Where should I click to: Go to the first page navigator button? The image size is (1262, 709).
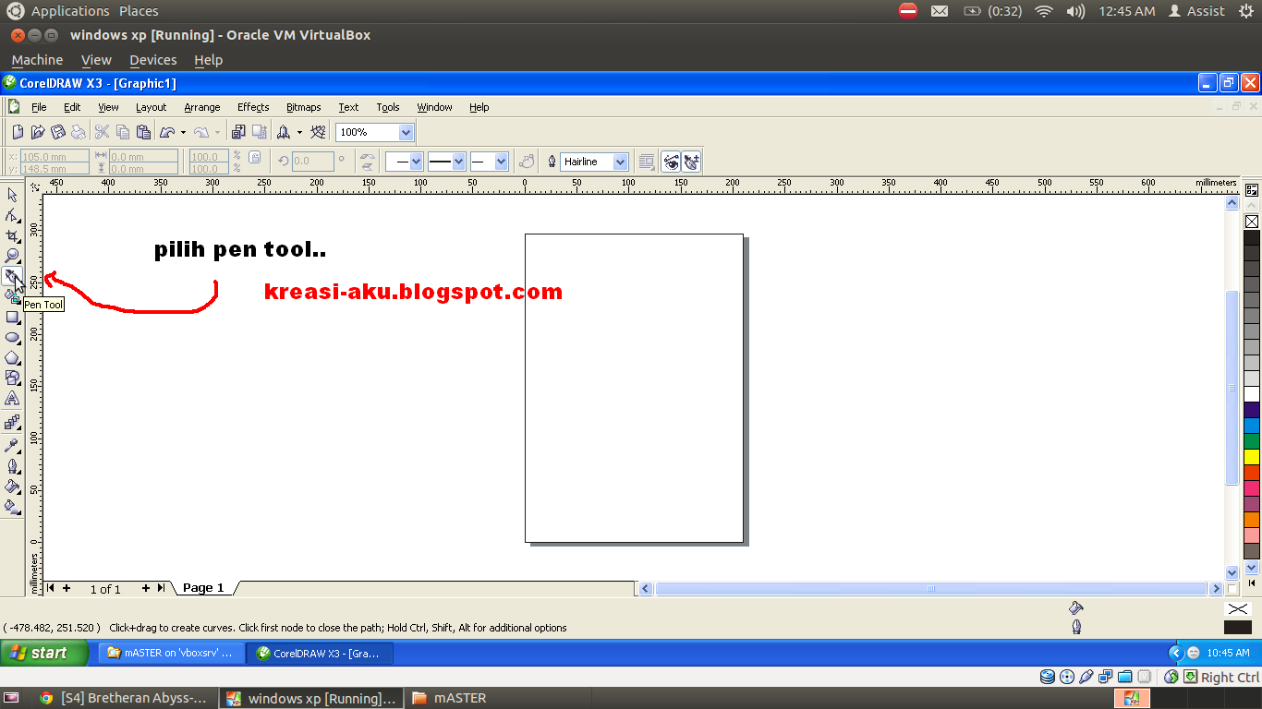pos(51,588)
